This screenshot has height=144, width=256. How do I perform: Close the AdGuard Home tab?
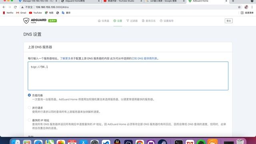click(226, 1)
